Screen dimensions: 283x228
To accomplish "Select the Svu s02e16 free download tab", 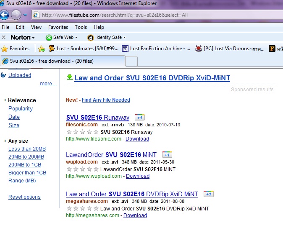I will 63,61.
